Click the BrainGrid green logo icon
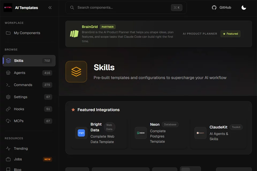 74,34
